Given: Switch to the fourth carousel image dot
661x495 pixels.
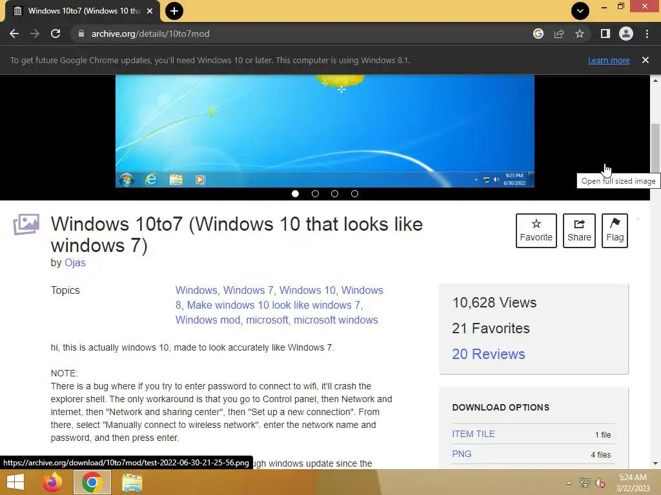Looking at the screenshot, I should tap(354, 193).
